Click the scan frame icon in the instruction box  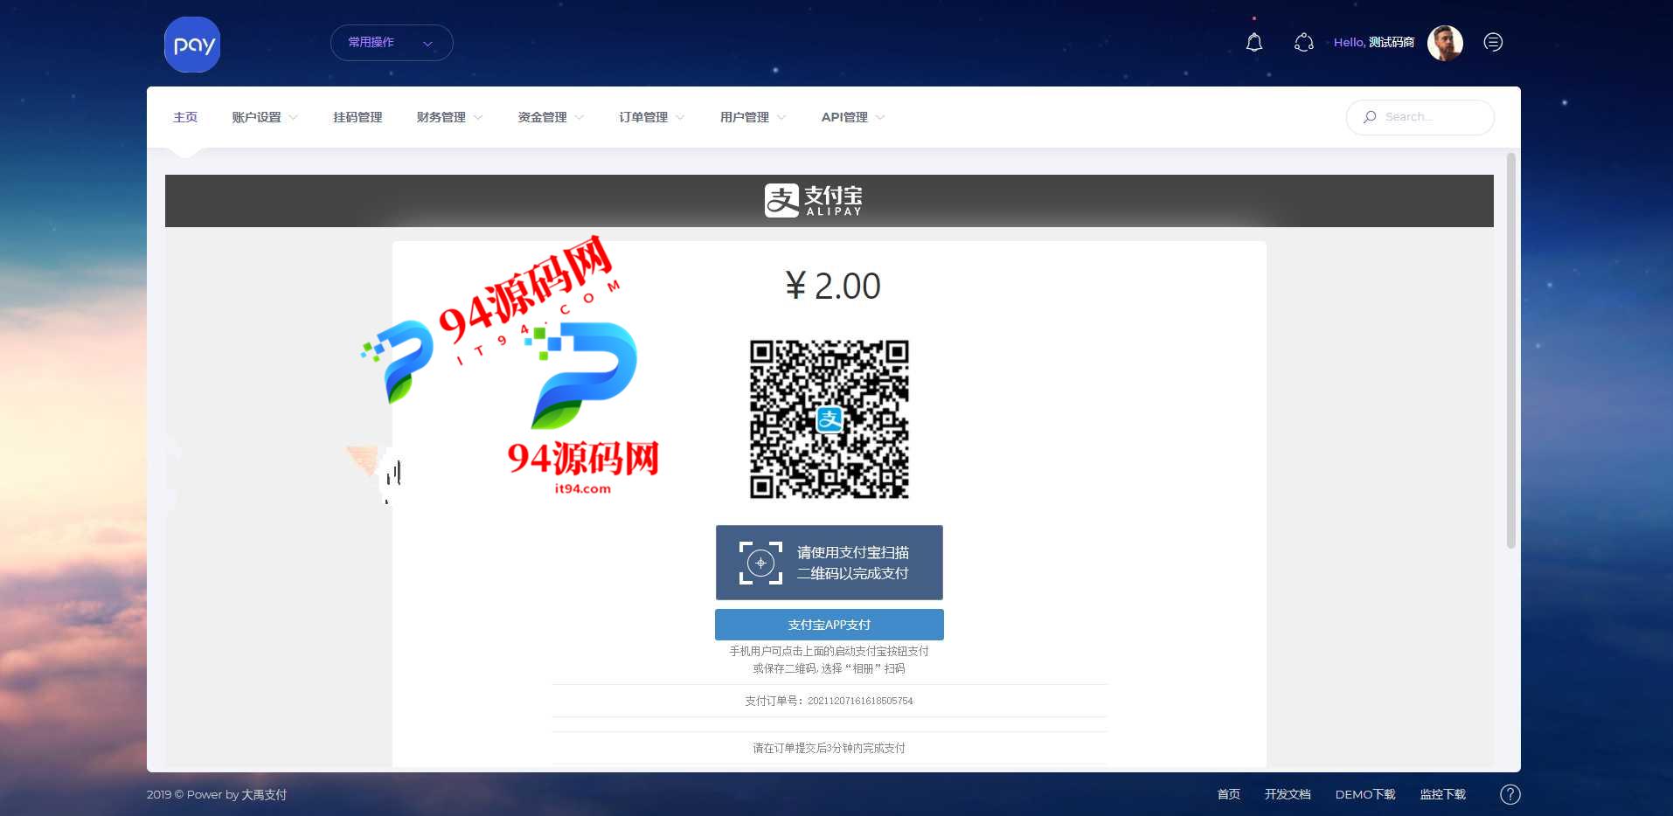760,563
